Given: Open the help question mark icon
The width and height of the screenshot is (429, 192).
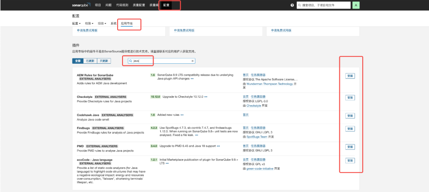Looking at the screenshot, I should point(292,5).
